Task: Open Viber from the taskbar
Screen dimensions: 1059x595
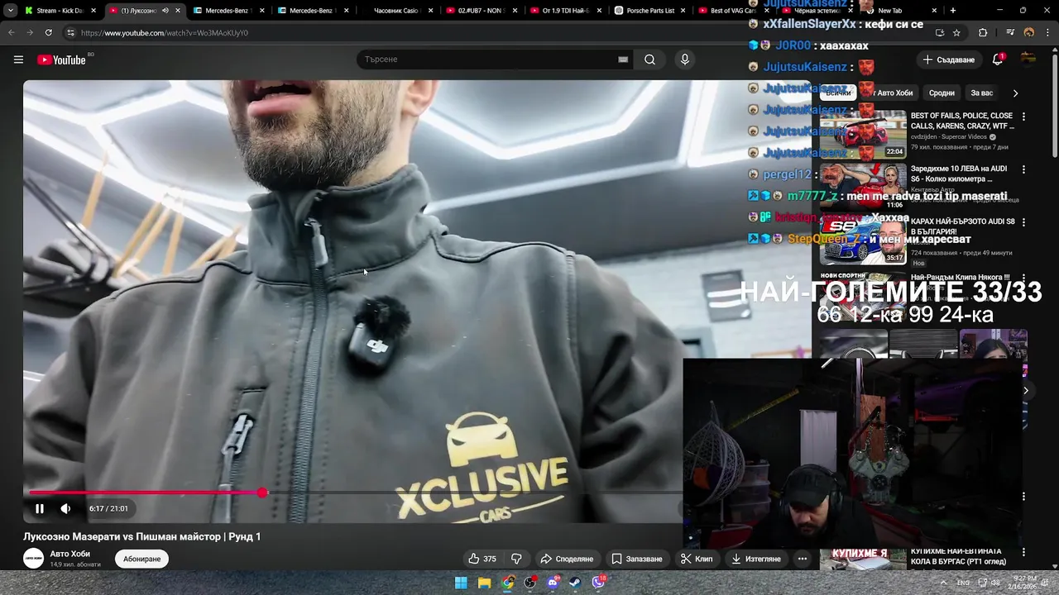Action: (x=598, y=583)
